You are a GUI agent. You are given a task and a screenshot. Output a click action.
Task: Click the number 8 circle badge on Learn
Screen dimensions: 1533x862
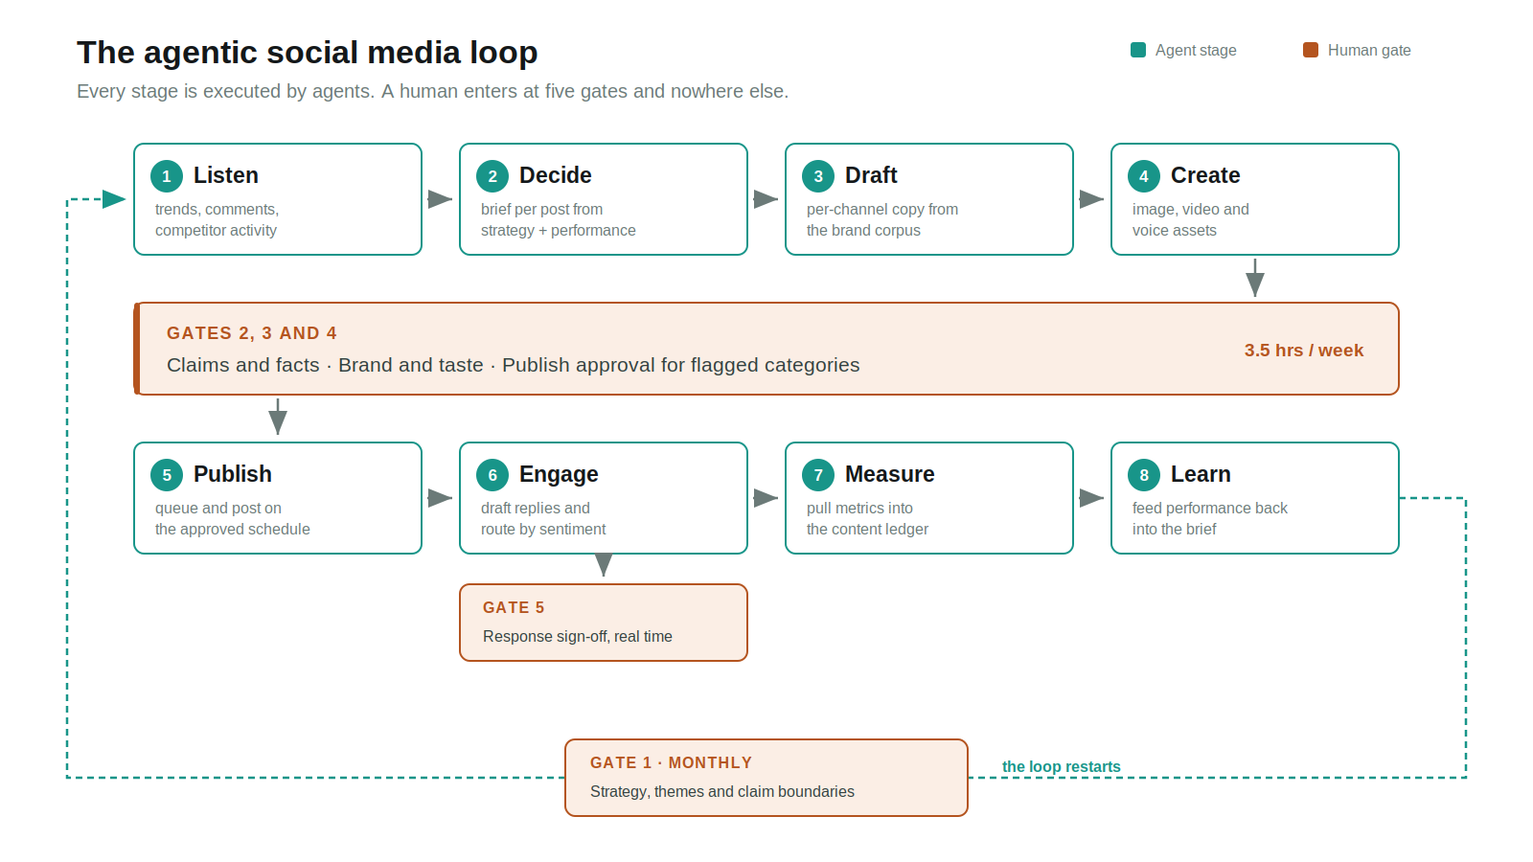(1144, 475)
